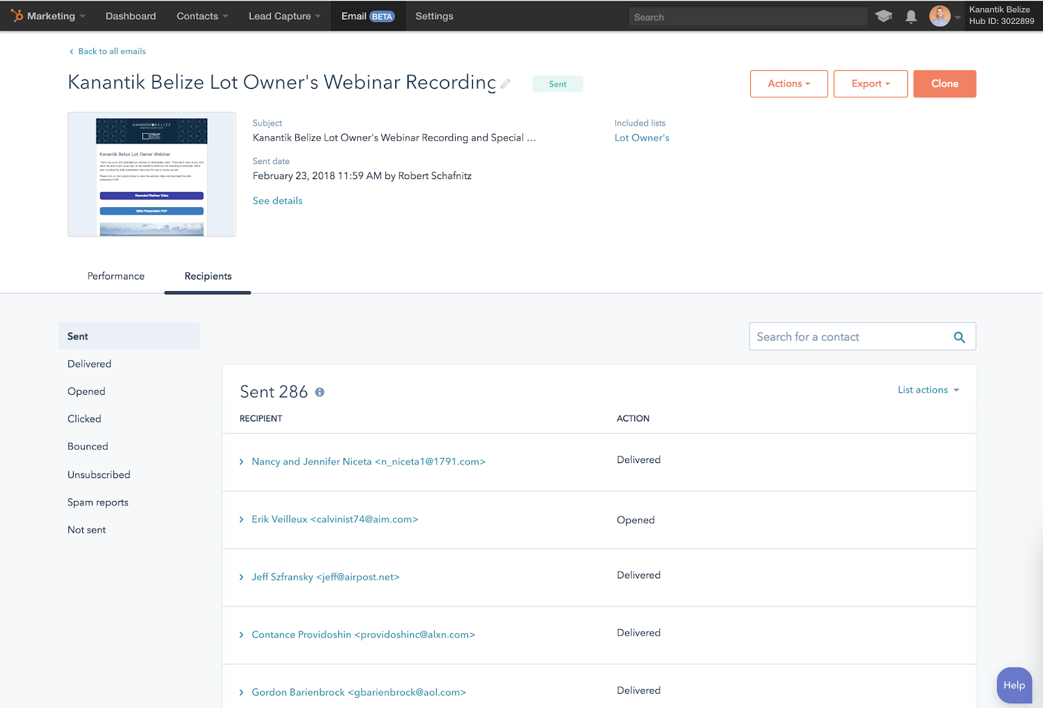Screen dimensions: 1043x708
Task: Click the sent date February 23, 2018 text
Action: click(x=362, y=176)
